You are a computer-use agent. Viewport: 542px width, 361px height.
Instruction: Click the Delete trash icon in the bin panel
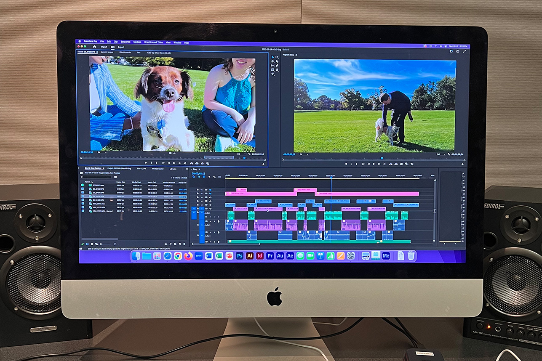pos(184,244)
